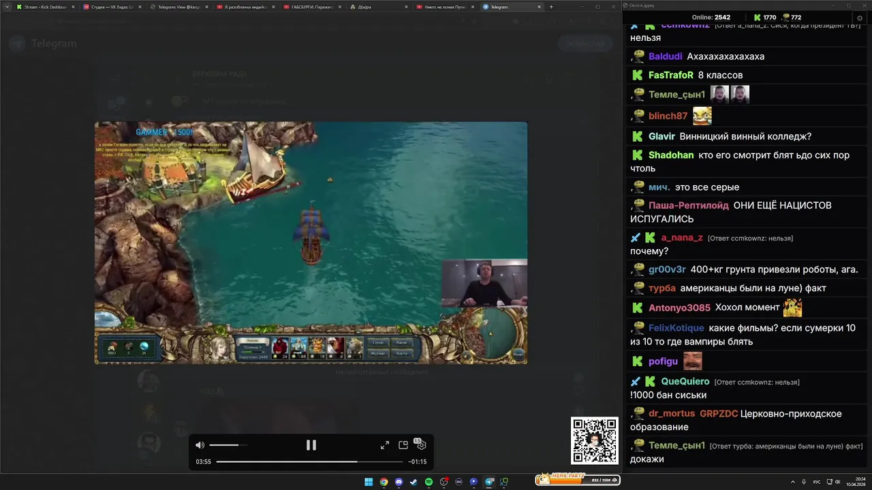
Task: Click турба username in chat
Action: [662, 288]
